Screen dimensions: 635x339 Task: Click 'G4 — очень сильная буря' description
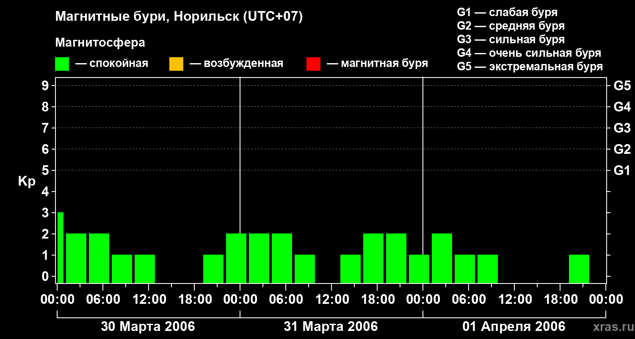(x=529, y=53)
